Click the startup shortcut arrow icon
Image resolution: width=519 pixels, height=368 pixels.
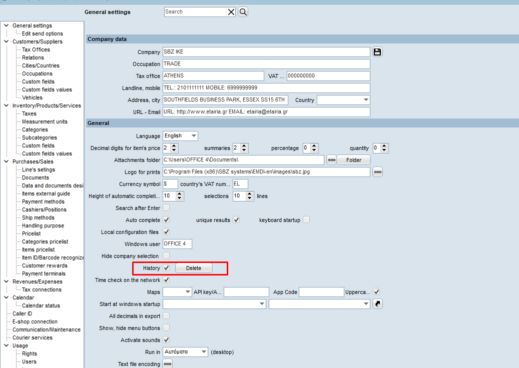[378, 304]
